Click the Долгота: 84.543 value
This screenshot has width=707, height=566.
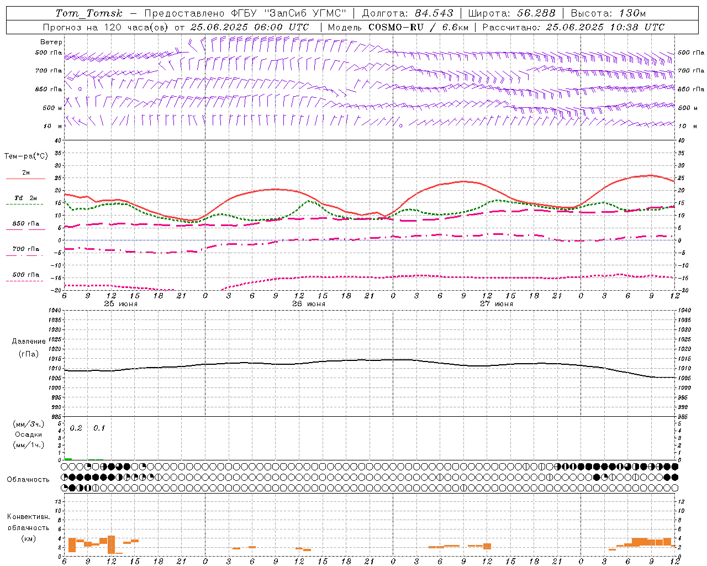(408, 13)
